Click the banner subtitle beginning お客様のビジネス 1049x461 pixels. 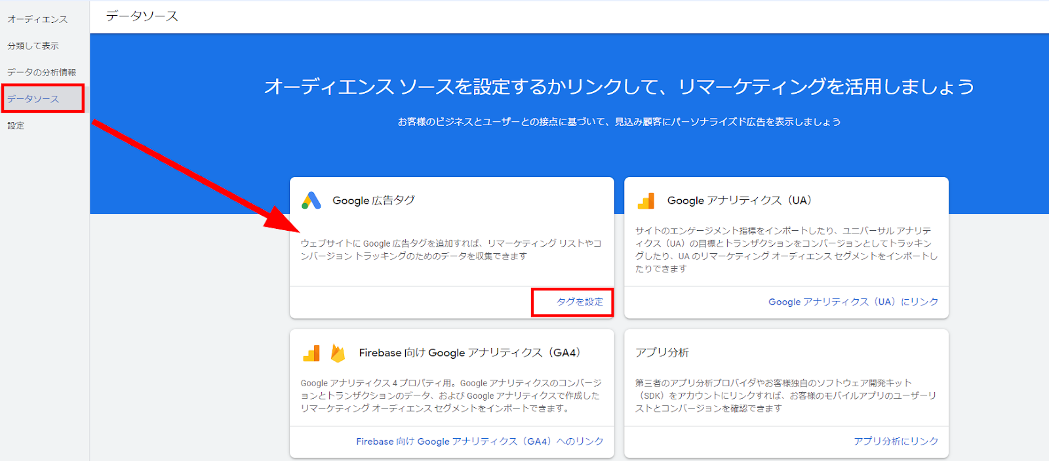pos(619,122)
